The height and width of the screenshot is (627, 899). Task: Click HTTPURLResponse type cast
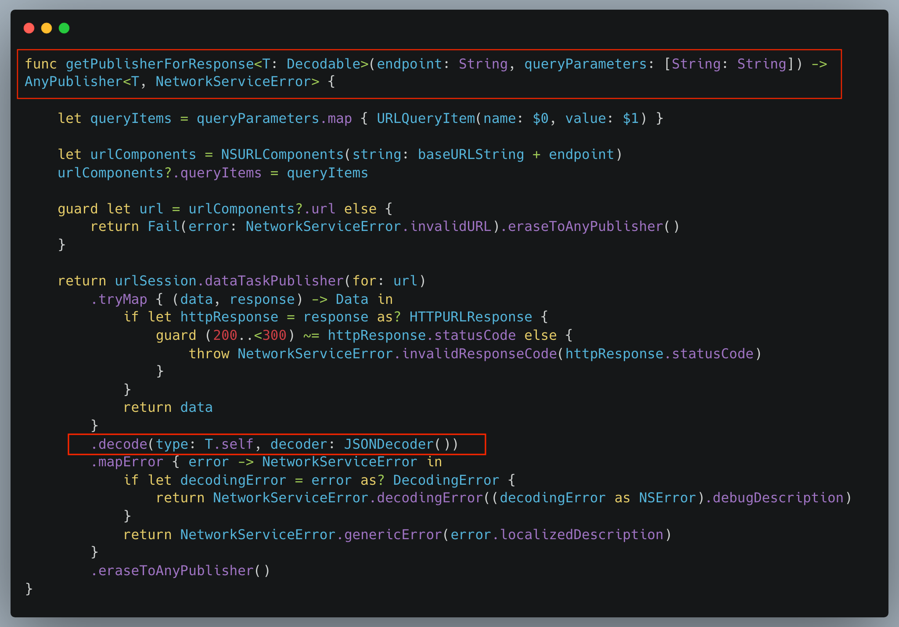point(471,317)
